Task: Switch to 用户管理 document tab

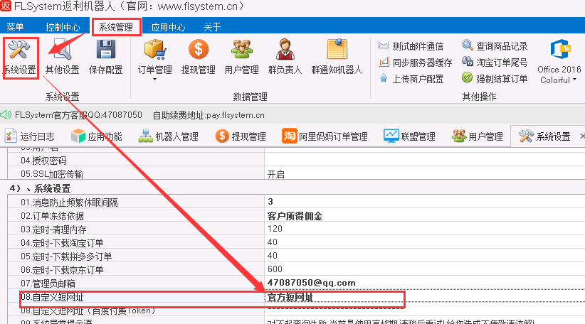Action: [477, 136]
